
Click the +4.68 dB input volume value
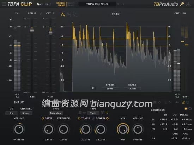19,140
